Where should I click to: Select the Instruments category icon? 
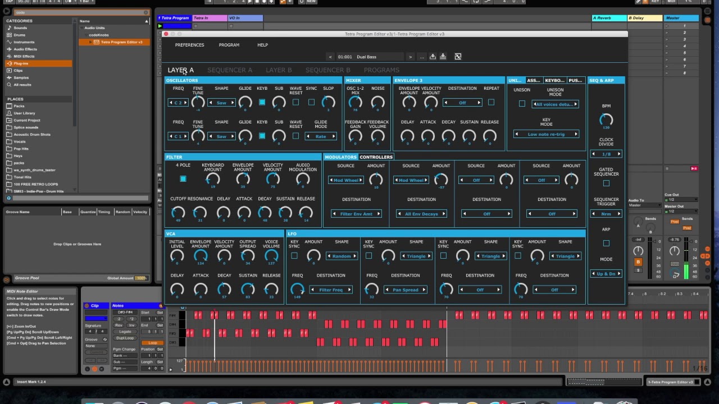[9, 42]
